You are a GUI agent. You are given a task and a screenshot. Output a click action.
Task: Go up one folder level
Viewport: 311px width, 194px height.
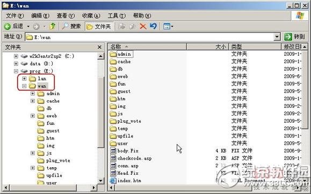[52, 26]
